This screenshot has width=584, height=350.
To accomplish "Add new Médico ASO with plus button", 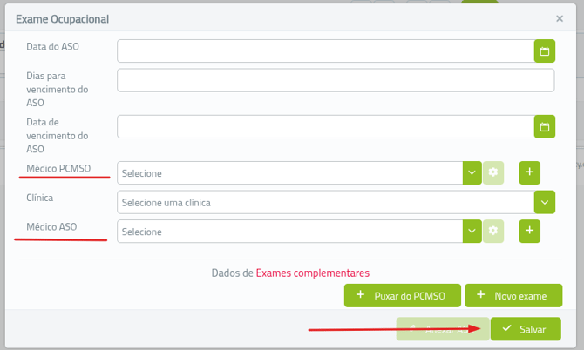I will click(530, 231).
